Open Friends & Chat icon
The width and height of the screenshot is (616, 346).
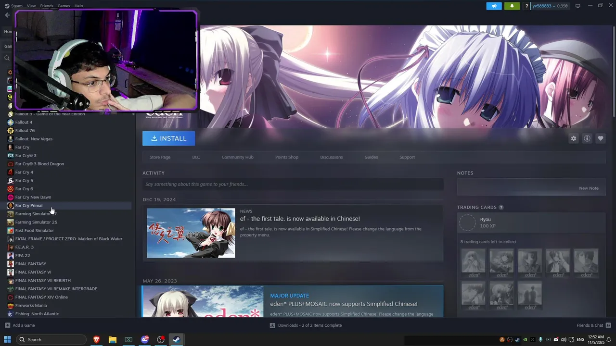[x=608, y=325]
